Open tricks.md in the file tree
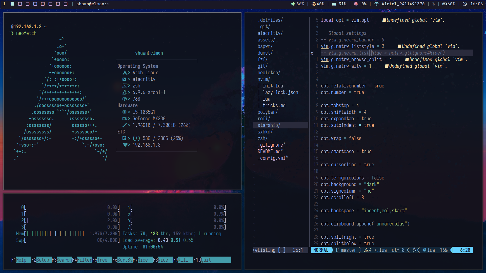 tap(274, 105)
